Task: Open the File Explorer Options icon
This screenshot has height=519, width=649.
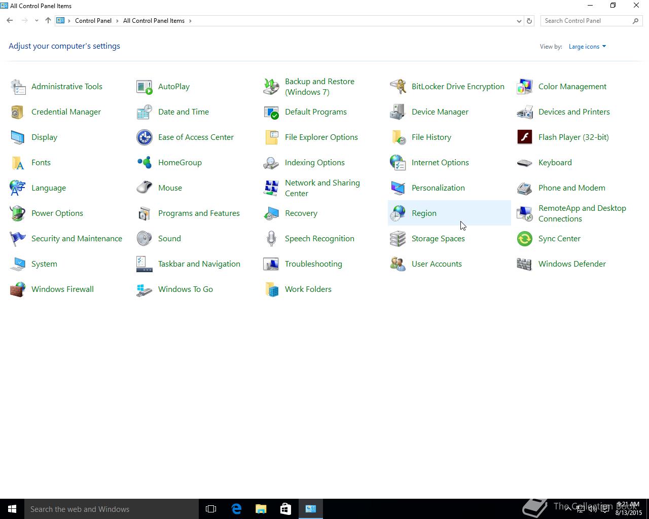Action: point(271,137)
